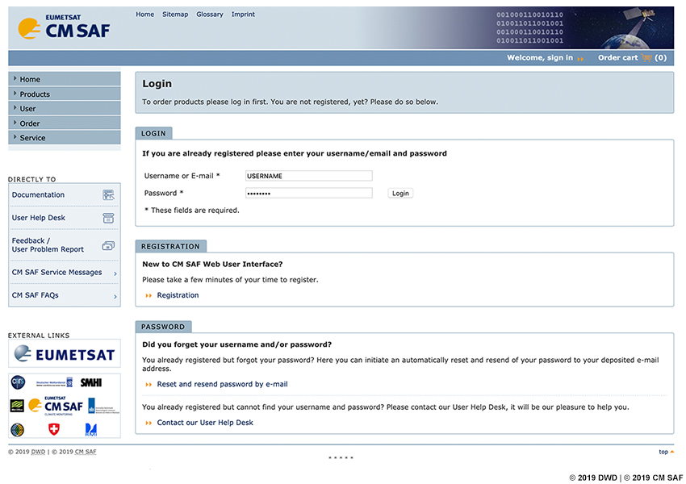
Task: Click double-arrow icon beside Contact Help Desk
Action: tap(148, 423)
